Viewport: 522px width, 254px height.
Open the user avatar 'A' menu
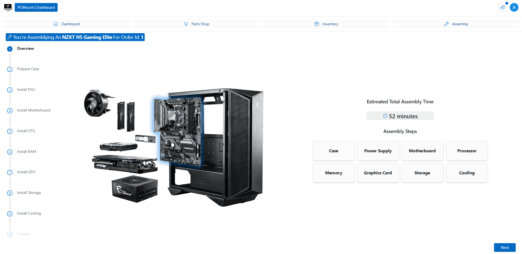[514, 7]
